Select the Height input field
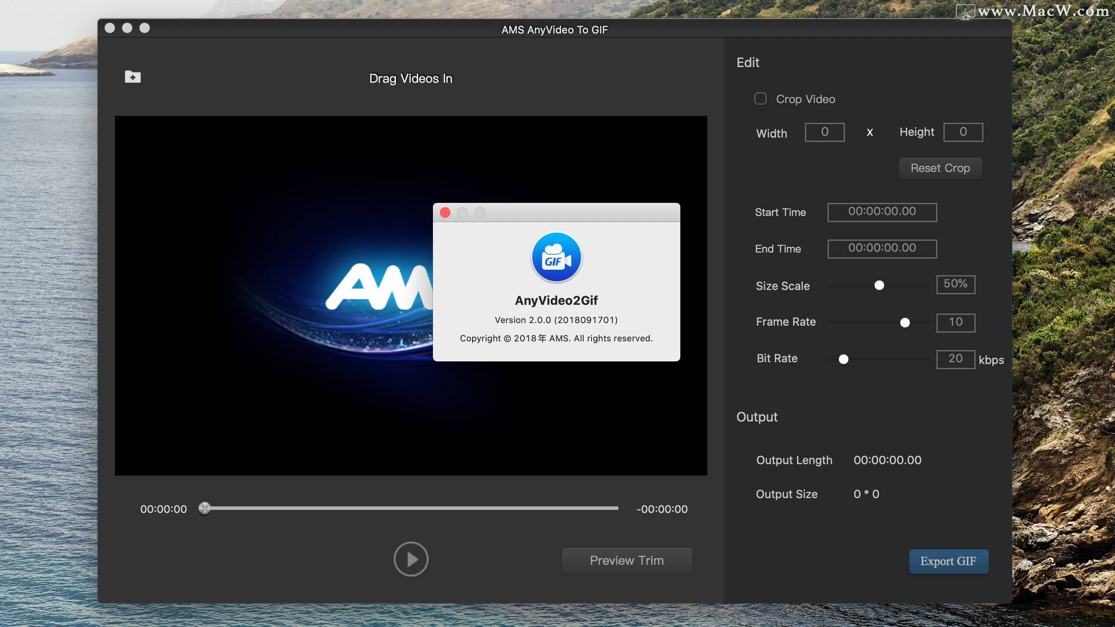The width and height of the screenshot is (1115, 627). (963, 132)
